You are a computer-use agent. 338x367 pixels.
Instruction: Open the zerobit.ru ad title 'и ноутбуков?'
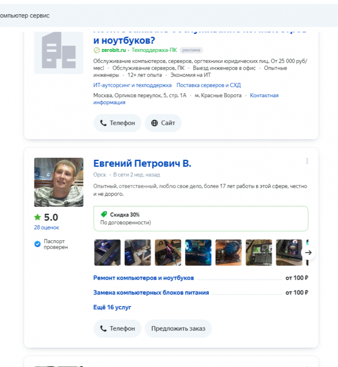(x=124, y=40)
